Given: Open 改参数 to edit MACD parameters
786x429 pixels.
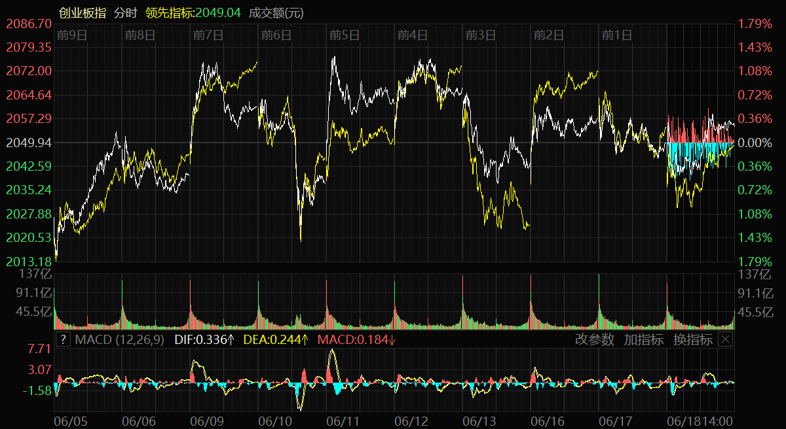Looking at the screenshot, I should [x=595, y=339].
